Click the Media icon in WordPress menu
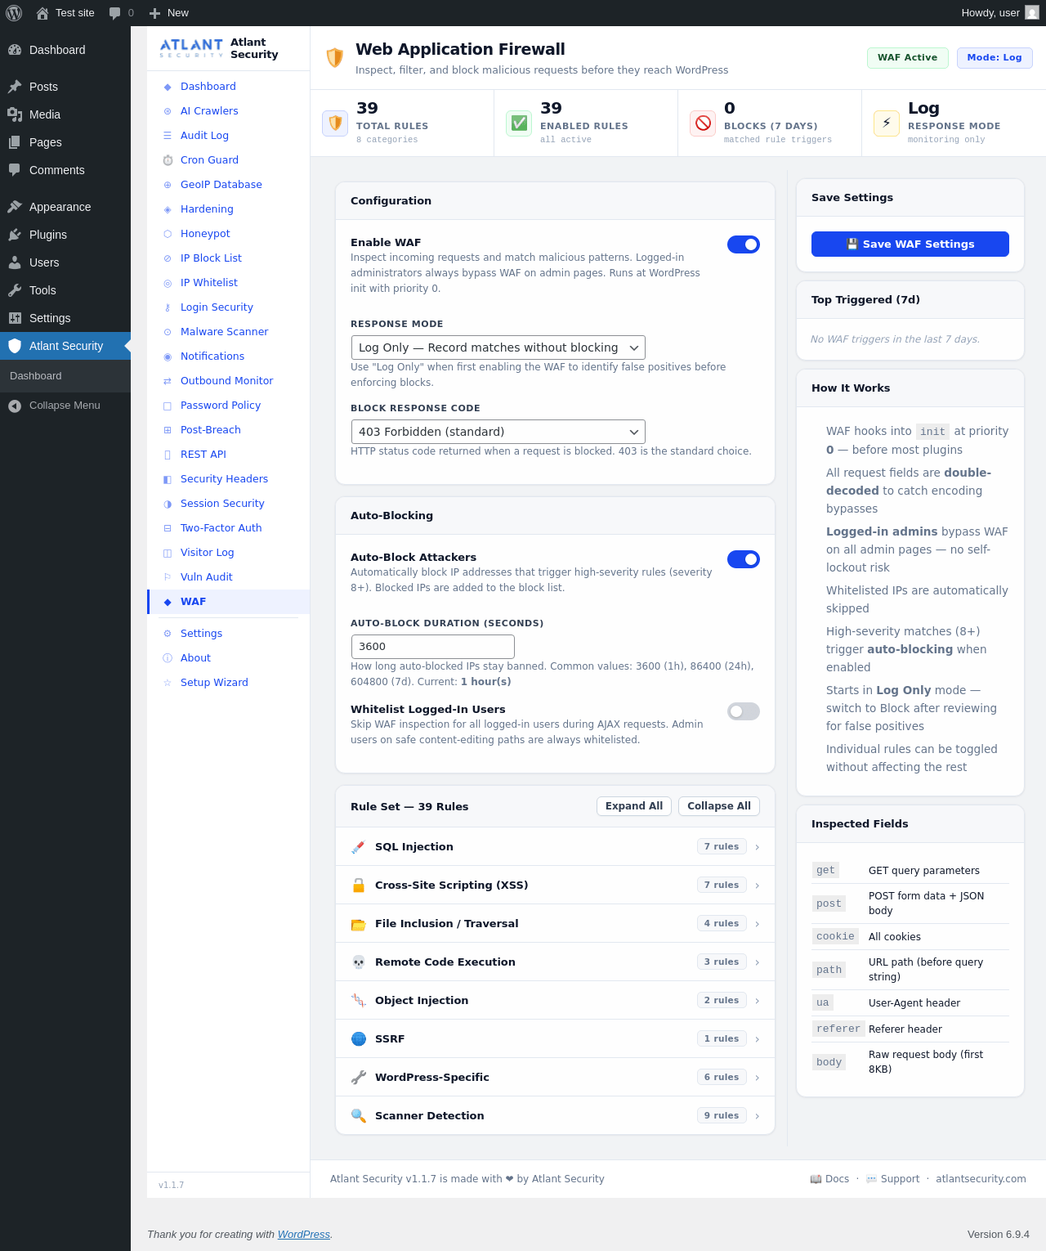The height and width of the screenshot is (1251, 1046). pos(15,114)
